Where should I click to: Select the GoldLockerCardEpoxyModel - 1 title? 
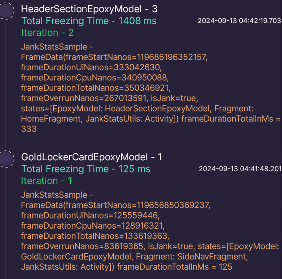92,157
